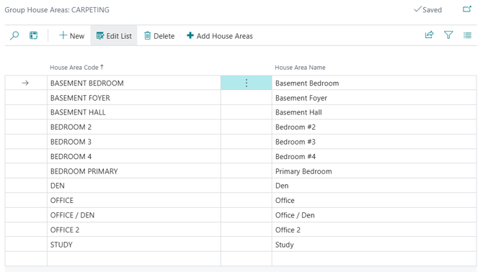The image size is (483, 272).
Task: Select the BASEMENT FOYER code cell
Action: click(x=134, y=98)
